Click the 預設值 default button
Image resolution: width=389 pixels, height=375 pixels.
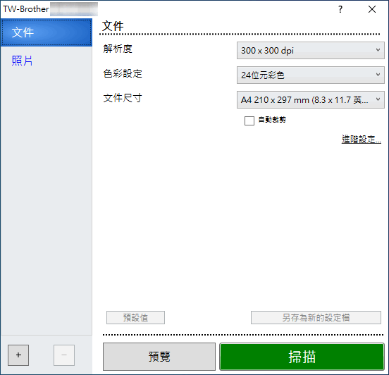[135, 317]
